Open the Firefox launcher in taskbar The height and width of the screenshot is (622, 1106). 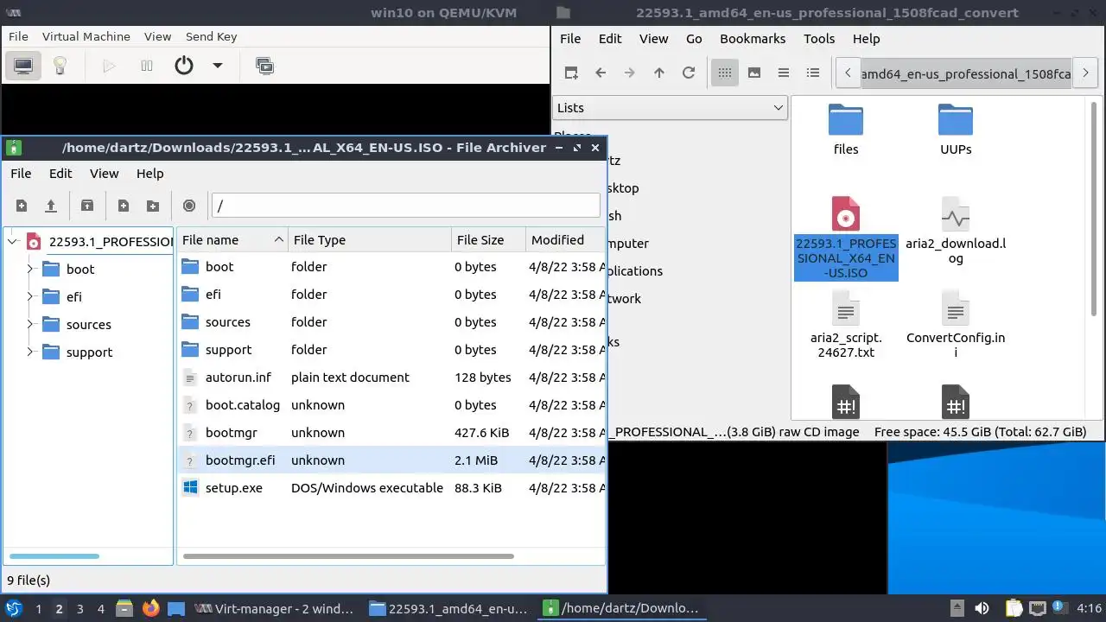(x=151, y=609)
